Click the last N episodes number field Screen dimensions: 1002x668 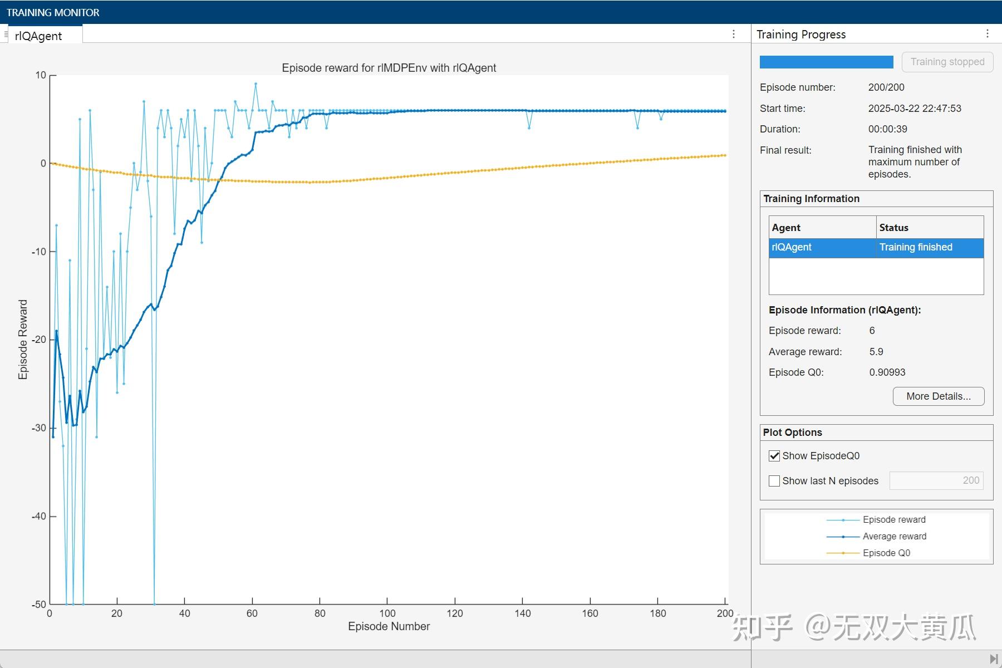point(936,480)
